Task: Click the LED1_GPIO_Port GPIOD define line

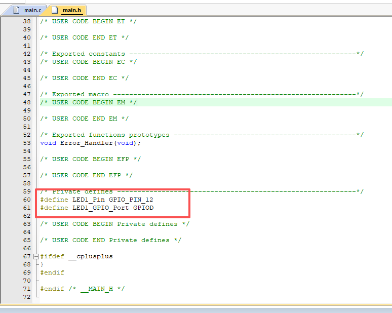Action: (96, 208)
